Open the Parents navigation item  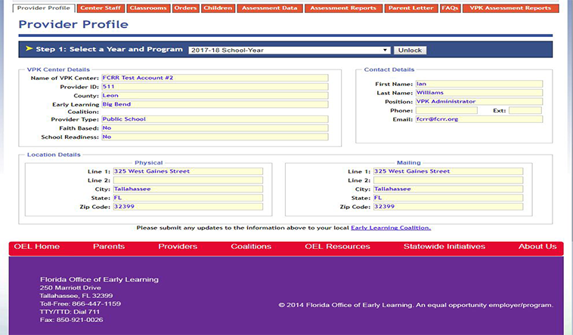pos(109,247)
